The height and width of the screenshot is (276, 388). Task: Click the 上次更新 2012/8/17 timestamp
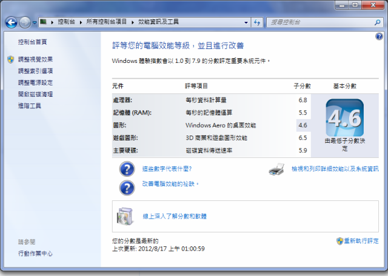158,249
